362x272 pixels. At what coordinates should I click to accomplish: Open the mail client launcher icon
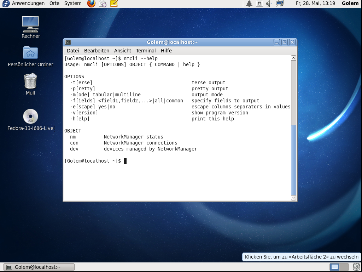[x=103, y=4]
